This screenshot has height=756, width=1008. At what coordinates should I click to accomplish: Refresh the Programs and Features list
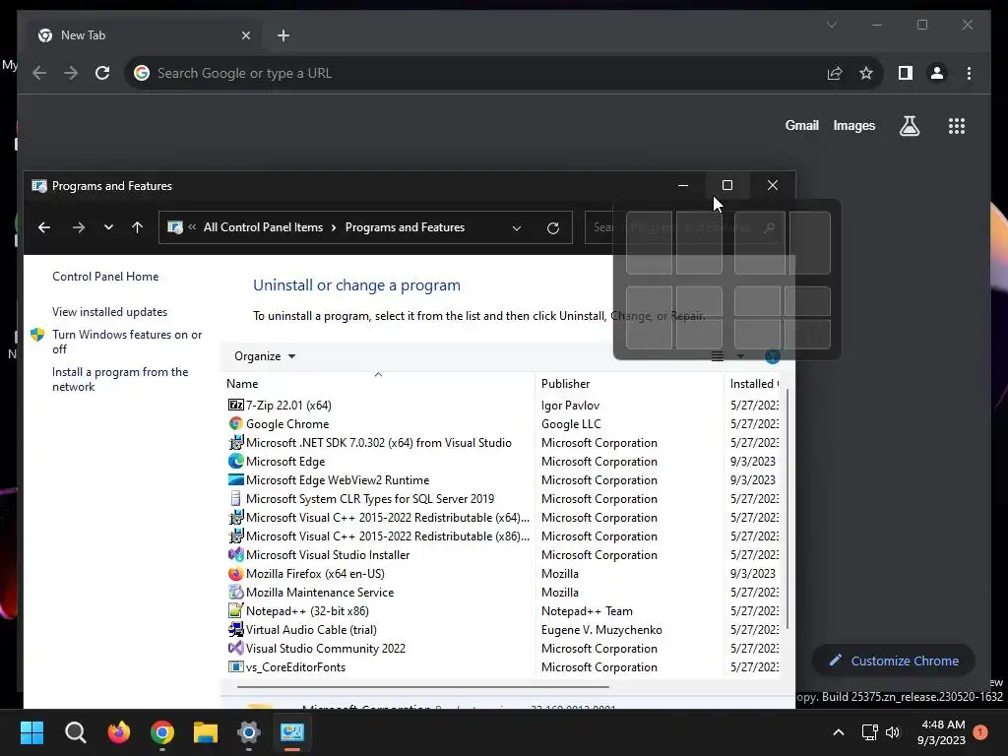[553, 227]
